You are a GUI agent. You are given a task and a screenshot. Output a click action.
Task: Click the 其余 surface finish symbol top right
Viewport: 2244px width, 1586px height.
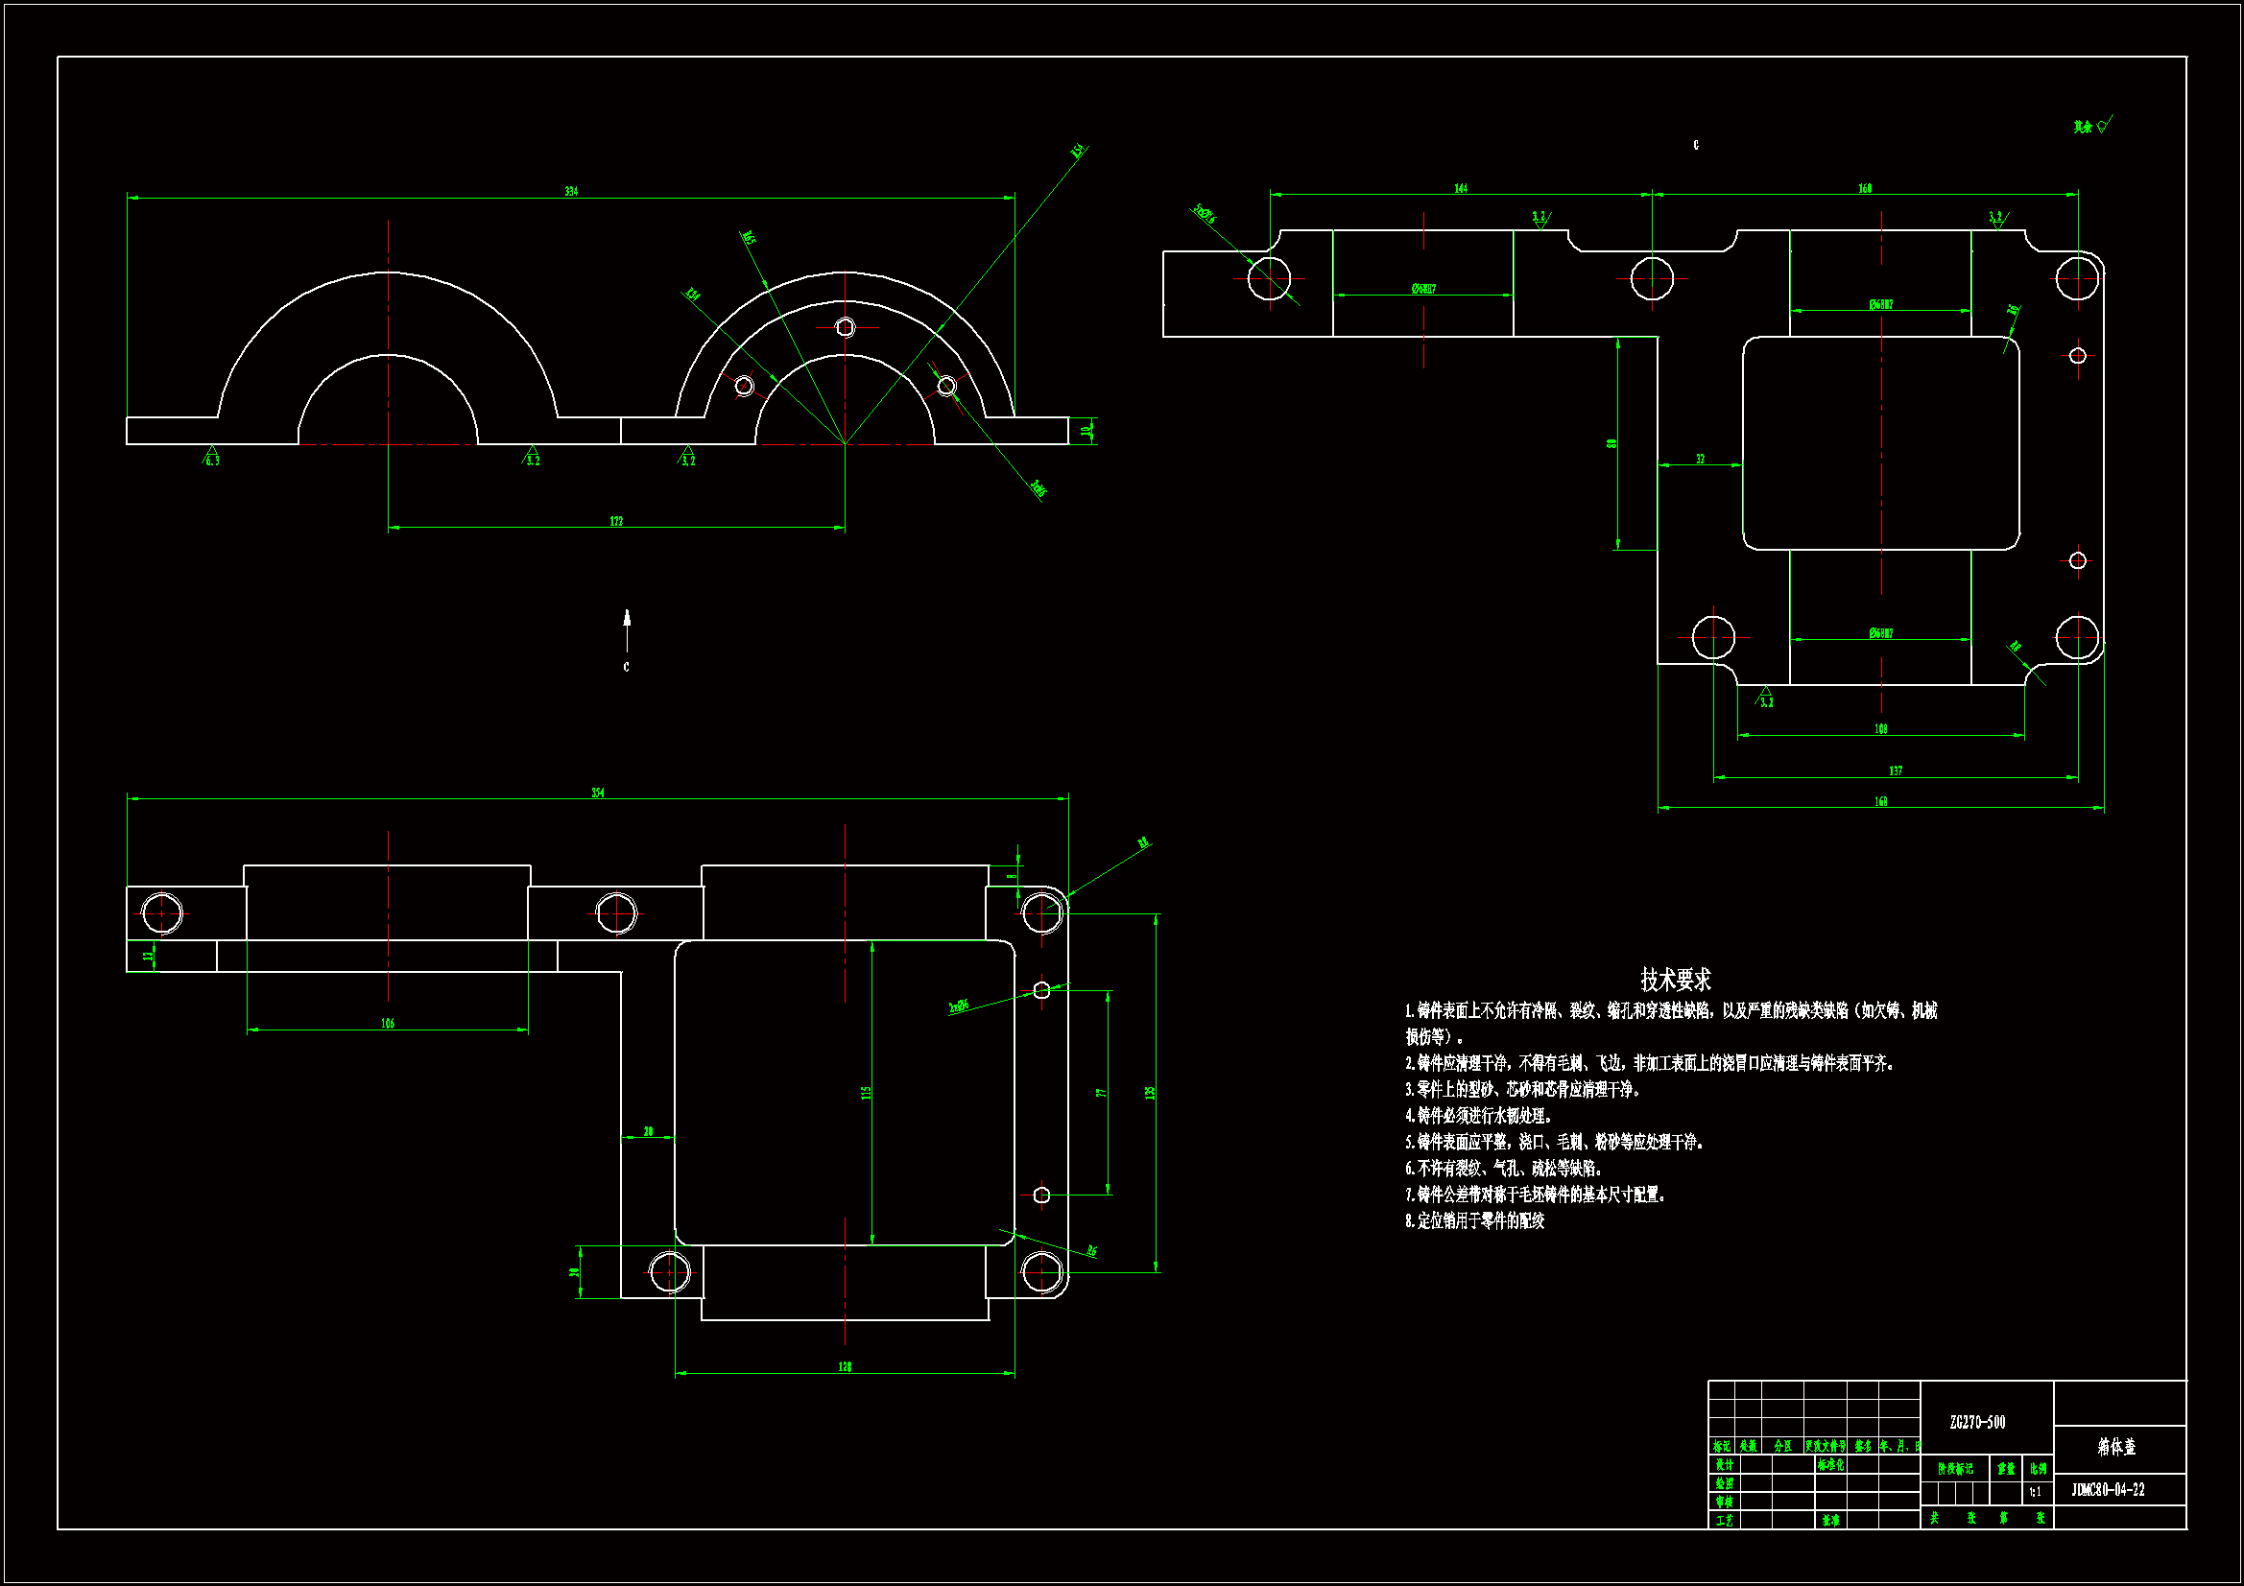tap(2092, 126)
